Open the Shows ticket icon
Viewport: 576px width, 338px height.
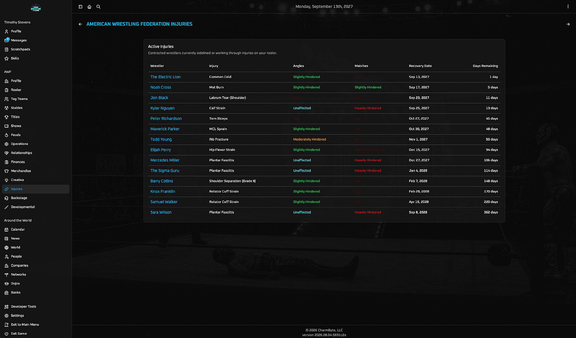pyautogui.click(x=7, y=126)
